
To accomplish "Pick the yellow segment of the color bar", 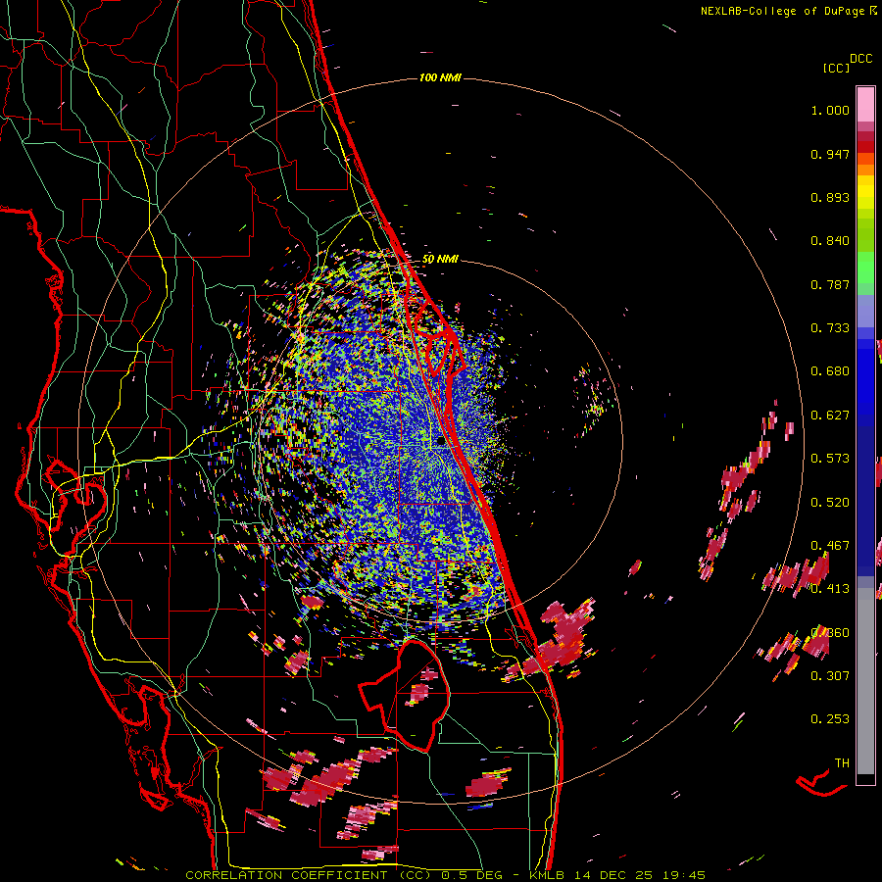I will pos(865,193).
